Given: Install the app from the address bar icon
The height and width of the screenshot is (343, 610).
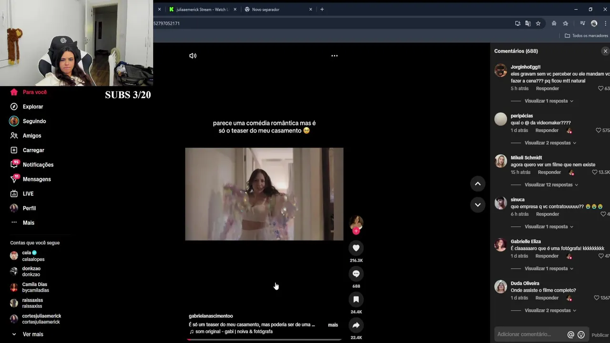Looking at the screenshot, I should pyautogui.click(x=518, y=23).
